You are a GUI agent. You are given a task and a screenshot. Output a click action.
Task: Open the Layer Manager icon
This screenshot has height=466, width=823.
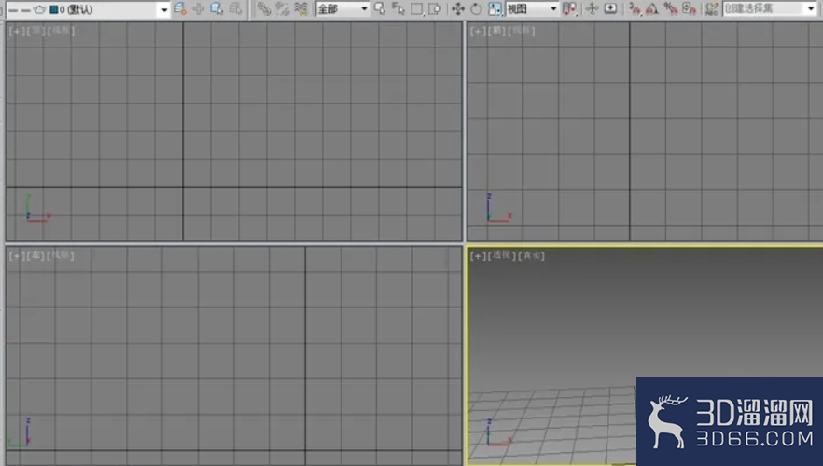179,9
